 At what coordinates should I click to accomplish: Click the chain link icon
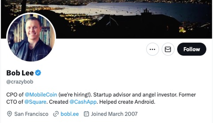click(56, 114)
